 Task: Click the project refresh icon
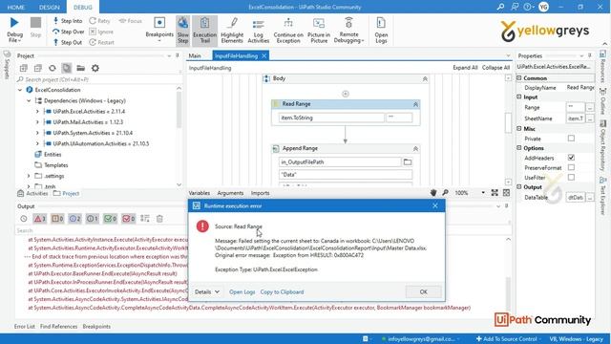(x=53, y=68)
